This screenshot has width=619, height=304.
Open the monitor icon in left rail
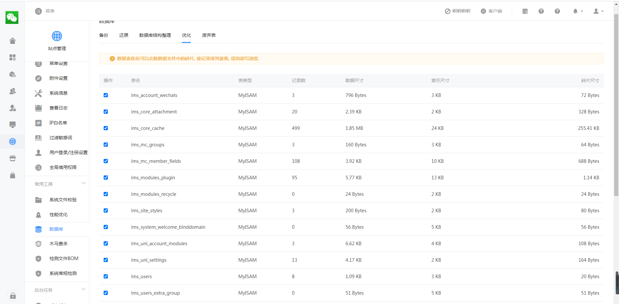(13, 125)
